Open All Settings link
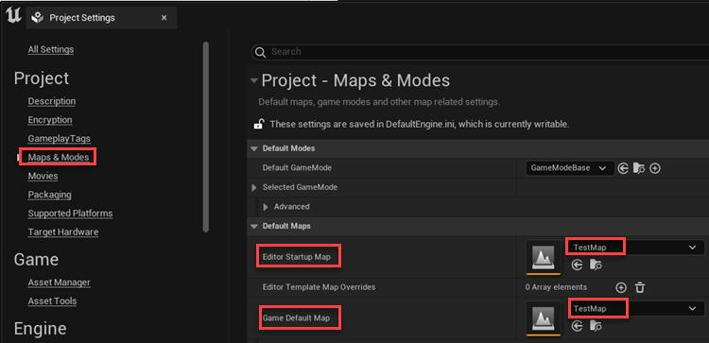 coord(51,50)
